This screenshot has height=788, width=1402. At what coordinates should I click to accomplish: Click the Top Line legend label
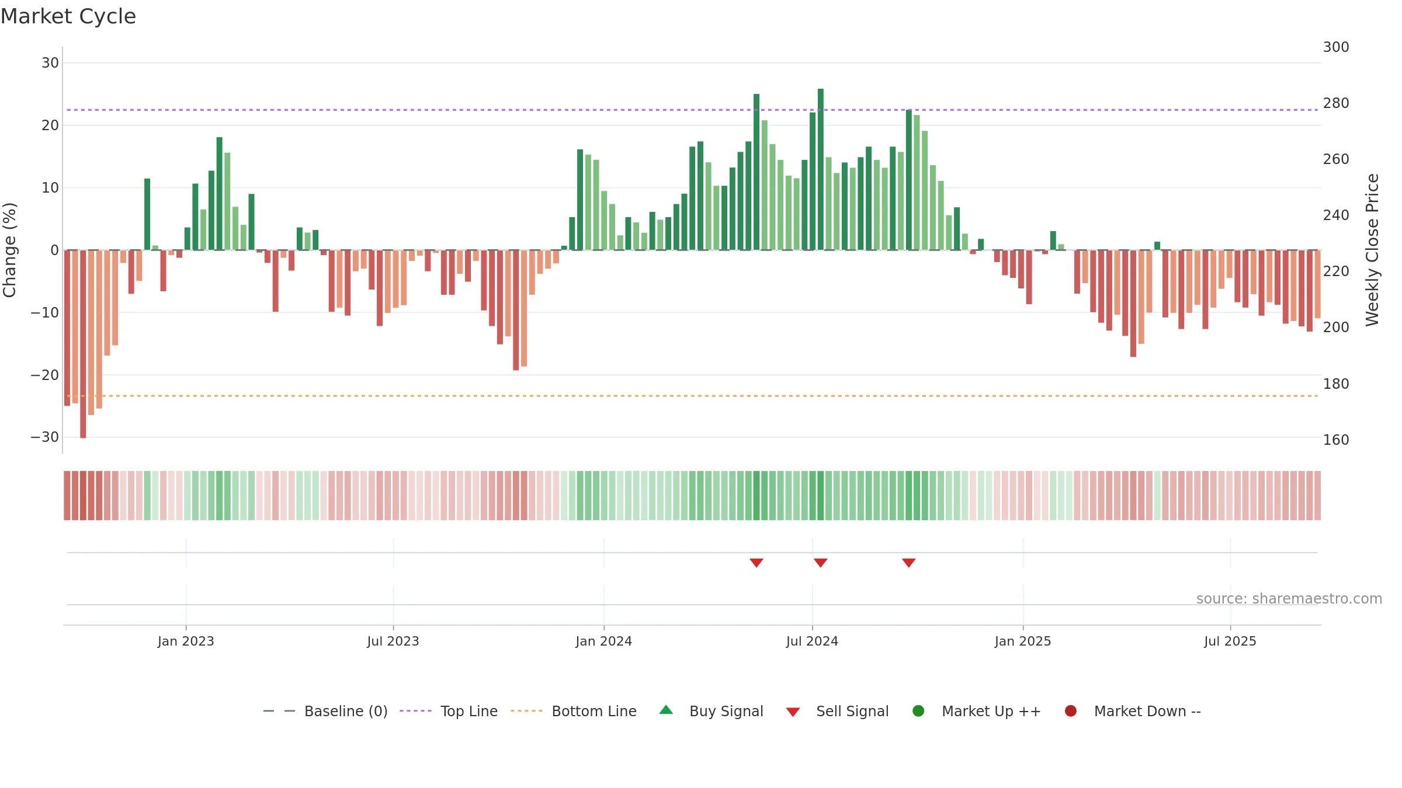pos(469,712)
